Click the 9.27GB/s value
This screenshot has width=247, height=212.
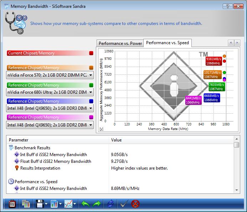coord(119,161)
